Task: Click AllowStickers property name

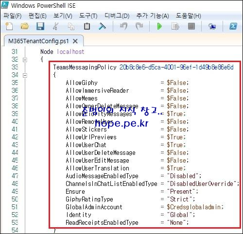Action: 86,129
